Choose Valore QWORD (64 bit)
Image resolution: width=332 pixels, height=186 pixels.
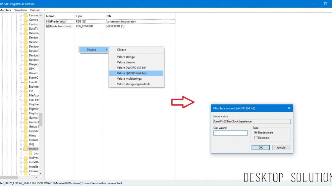pyautogui.click(x=136, y=73)
